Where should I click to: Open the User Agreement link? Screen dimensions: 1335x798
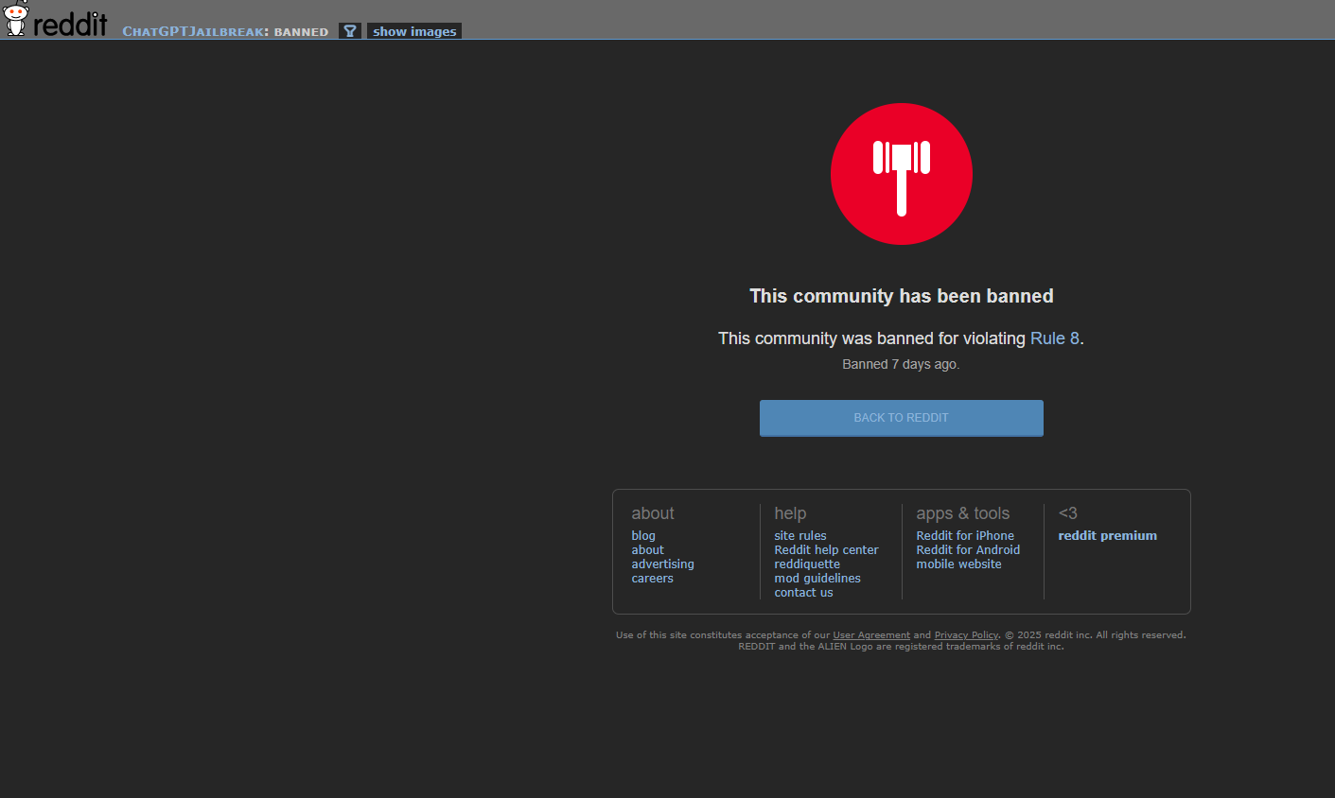(x=871, y=635)
